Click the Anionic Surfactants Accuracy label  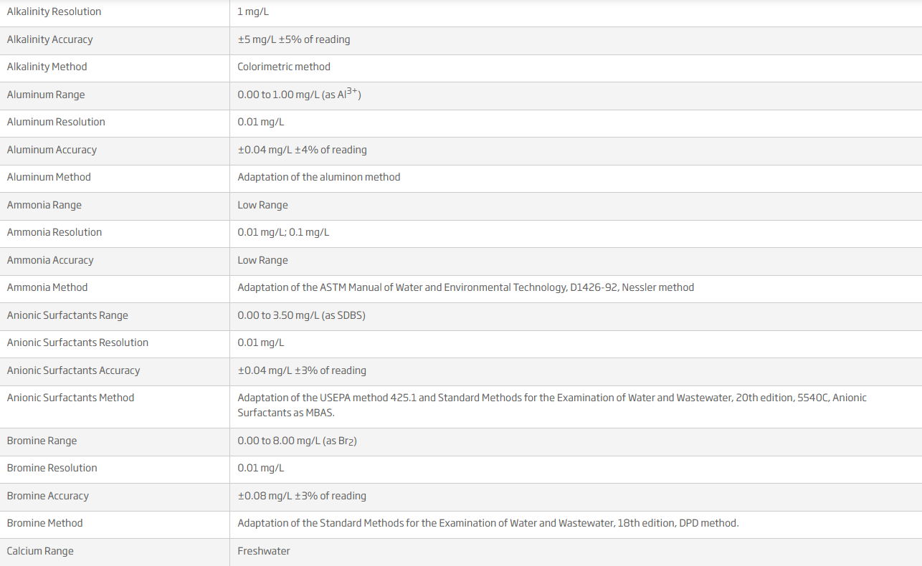73,370
